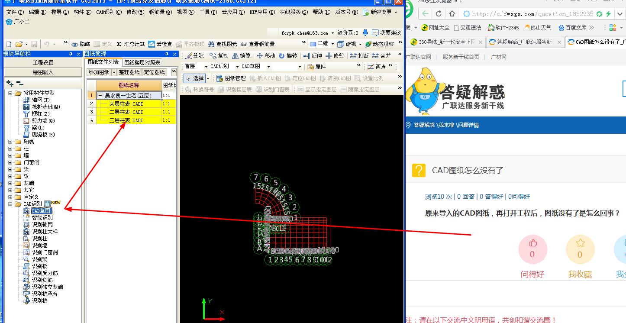Activate the 选择 select cursor tool

pos(195,78)
